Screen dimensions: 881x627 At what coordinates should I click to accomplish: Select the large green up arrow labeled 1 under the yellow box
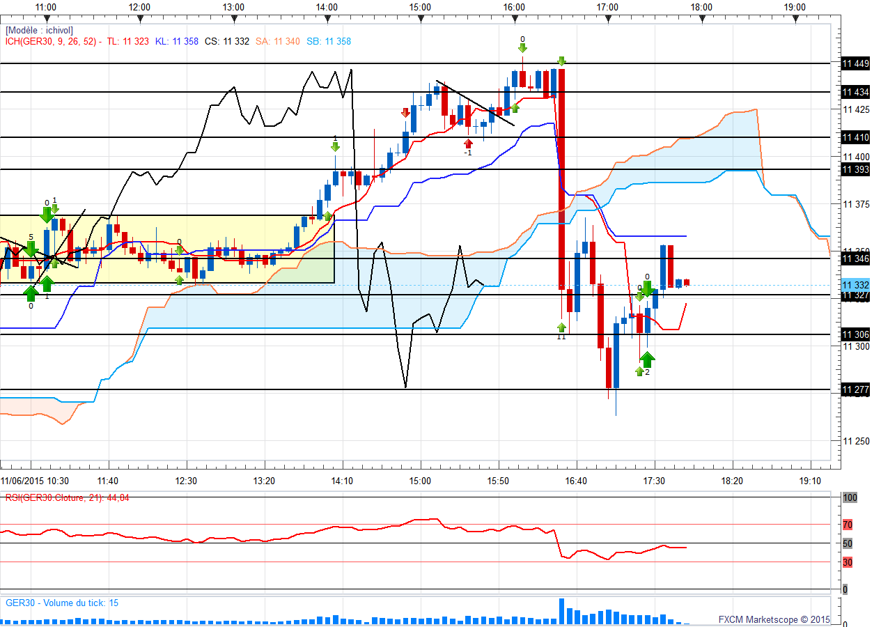[x=46, y=284]
